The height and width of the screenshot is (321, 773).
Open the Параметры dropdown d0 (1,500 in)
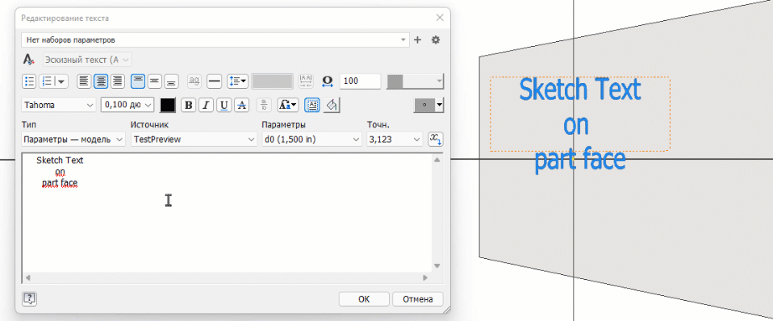click(311, 140)
